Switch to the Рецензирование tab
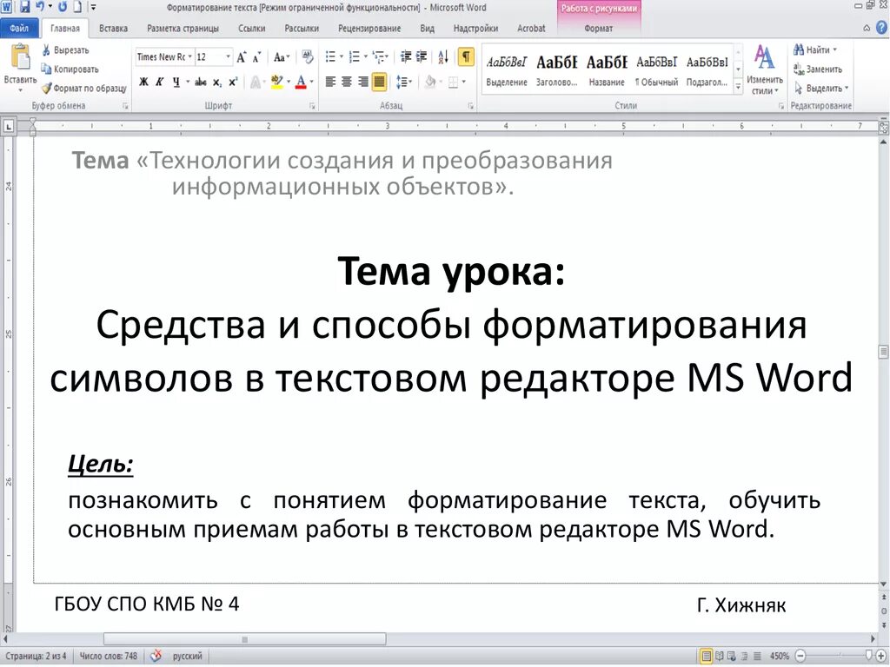The image size is (890, 667). (369, 28)
